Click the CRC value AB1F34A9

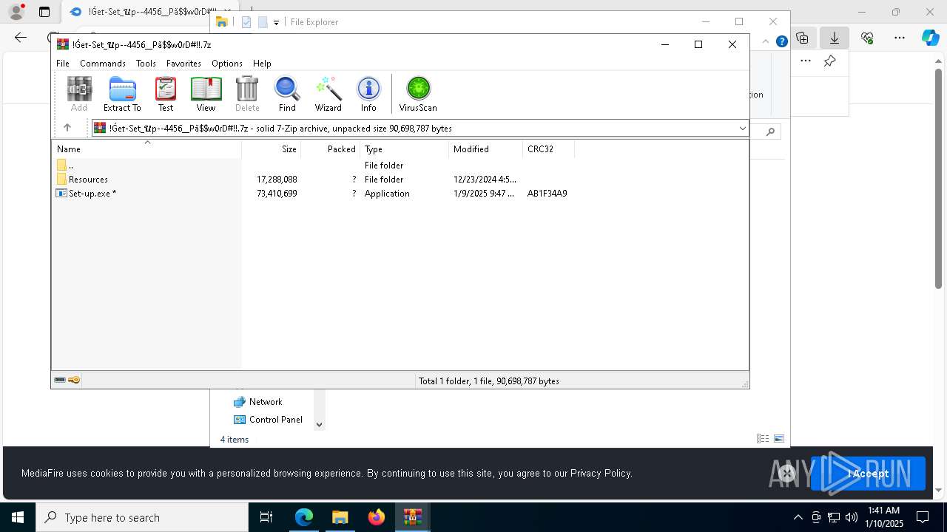pyautogui.click(x=547, y=194)
